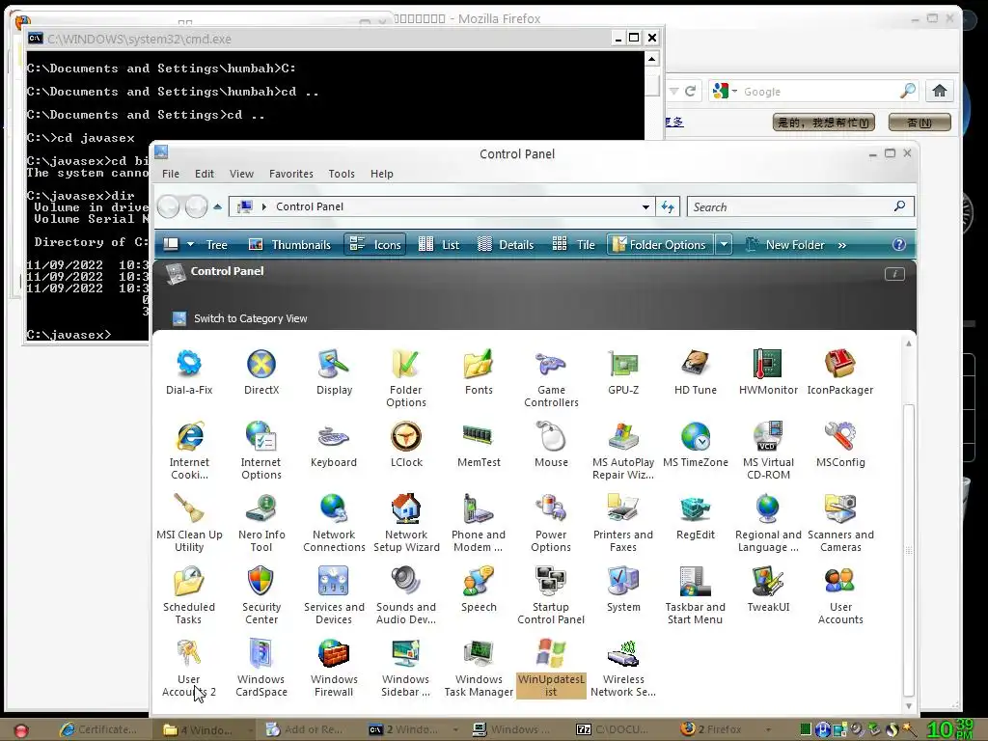Click the Firefox home button

940,91
